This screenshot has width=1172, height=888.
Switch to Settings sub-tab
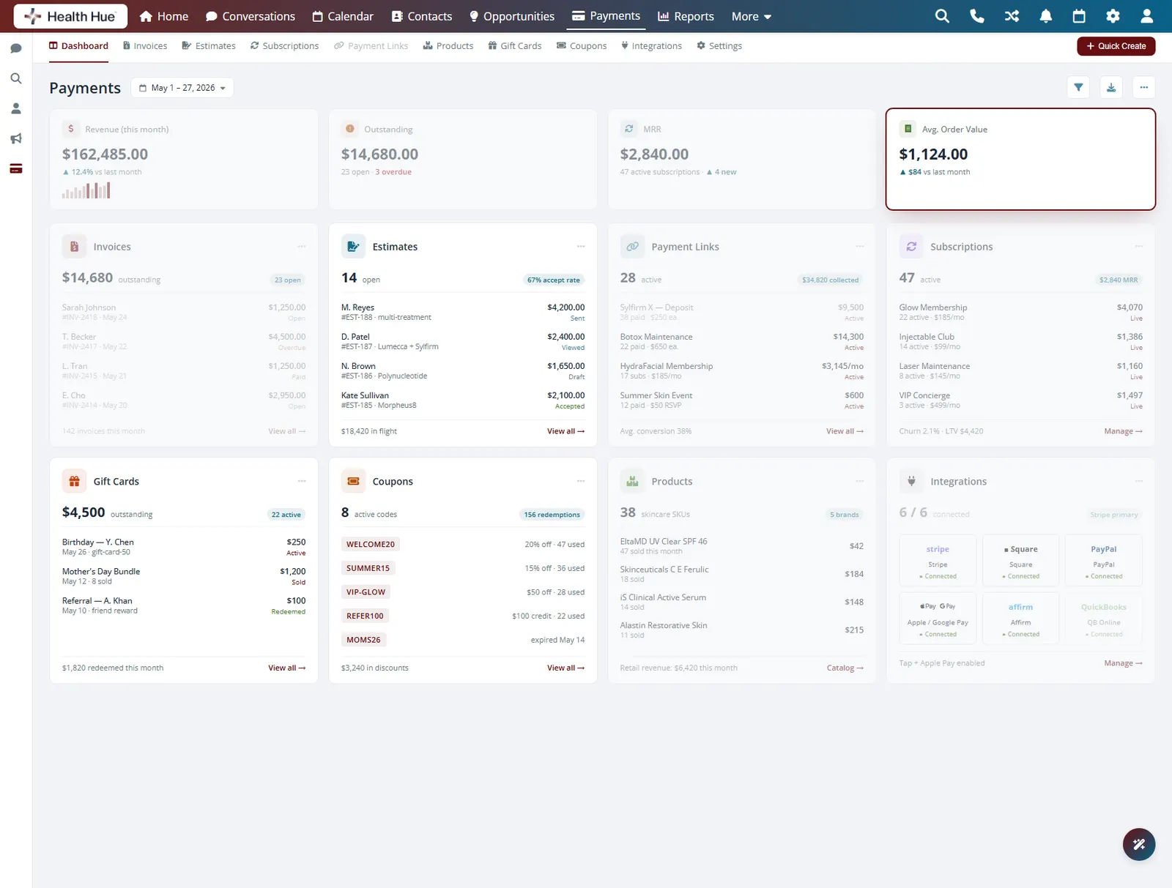coord(719,45)
